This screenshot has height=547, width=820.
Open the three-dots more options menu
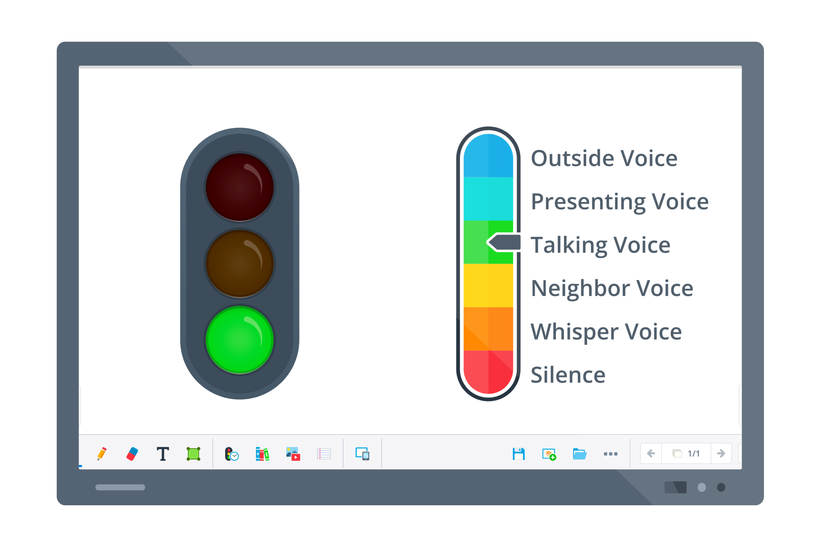point(611,454)
